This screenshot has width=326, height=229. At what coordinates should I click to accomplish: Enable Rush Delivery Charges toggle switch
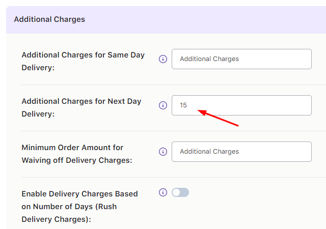pyautogui.click(x=180, y=192)
